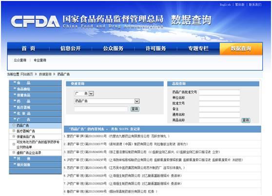Open the 食品抽检 sidebar category
272x196 pixels.
click(36, 89)
